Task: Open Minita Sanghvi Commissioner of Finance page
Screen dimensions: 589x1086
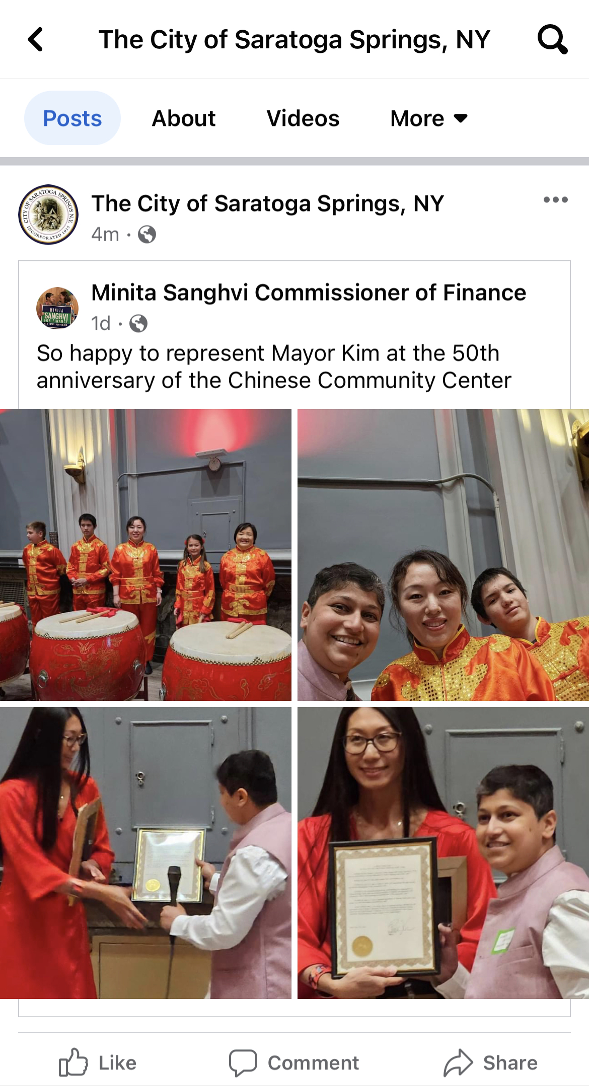Action: tap(309, 293)
